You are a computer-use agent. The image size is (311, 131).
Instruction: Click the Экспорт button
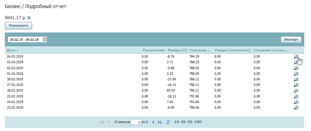[291, 39]
